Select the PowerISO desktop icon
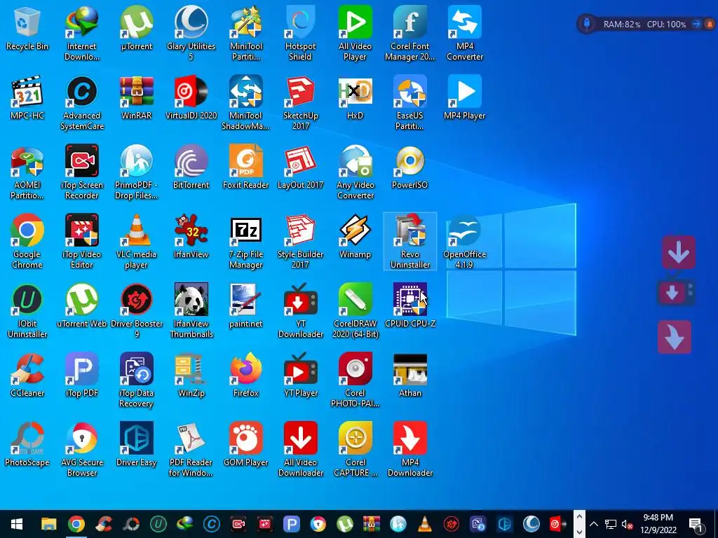 tap(409, 167)
